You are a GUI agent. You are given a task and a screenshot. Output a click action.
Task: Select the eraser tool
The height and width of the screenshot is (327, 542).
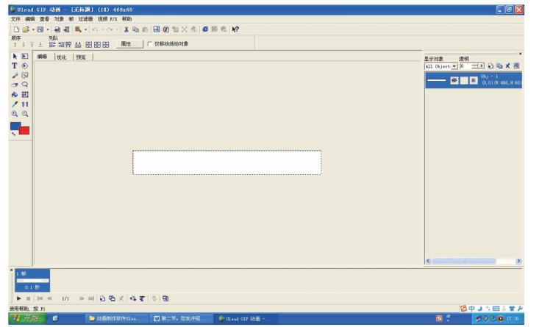point(15,85)
